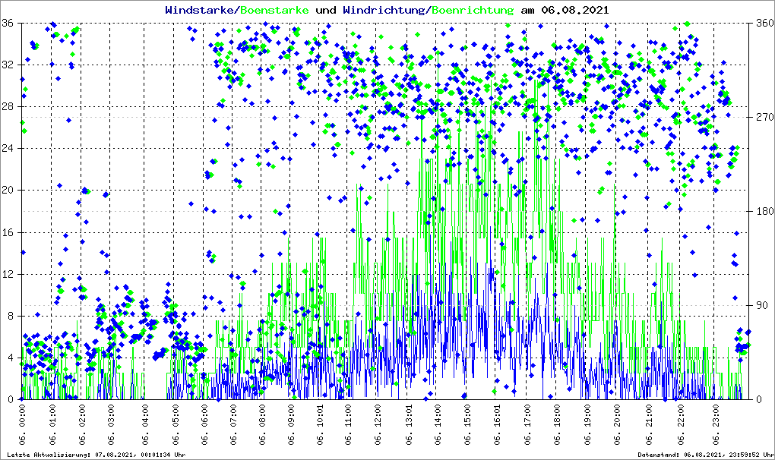This screenshot has height=460, width=775.
Task: Click the 360 label on right axis
Action: 762,24
